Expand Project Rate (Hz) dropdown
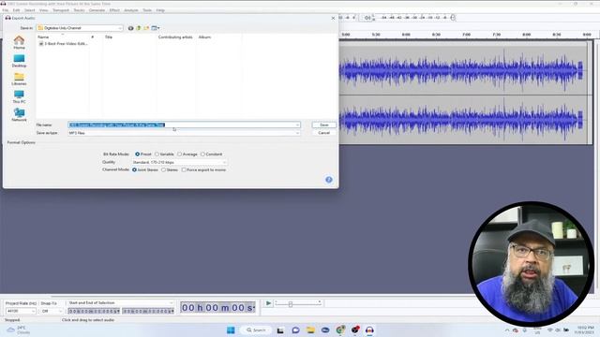Screen dimensions: 600x337 pyautogui.click(x=33, y=311)
